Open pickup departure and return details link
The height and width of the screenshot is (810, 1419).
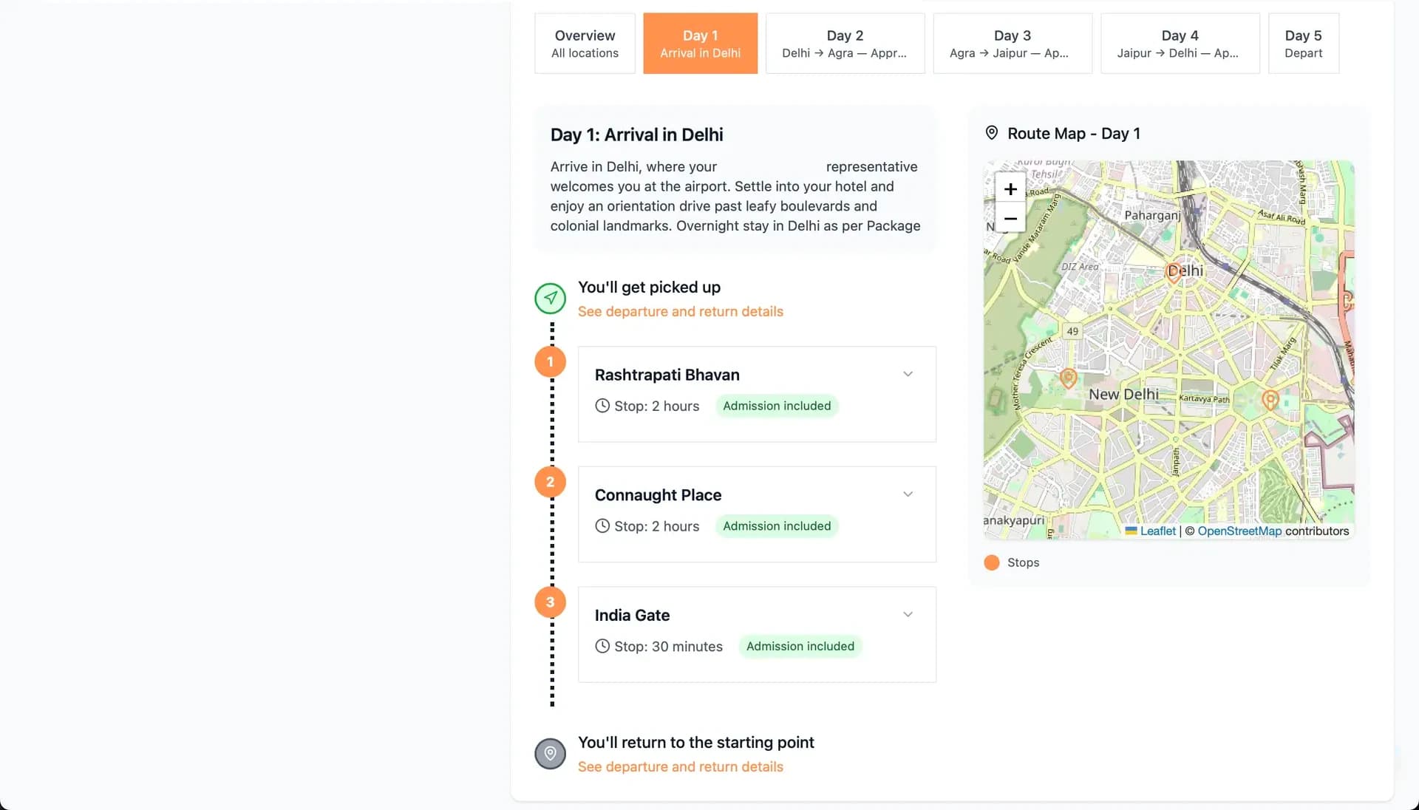(x=680, y=312)
